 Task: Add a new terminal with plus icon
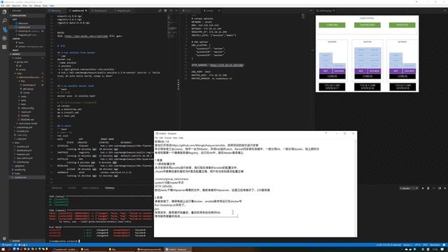[423, 188]
